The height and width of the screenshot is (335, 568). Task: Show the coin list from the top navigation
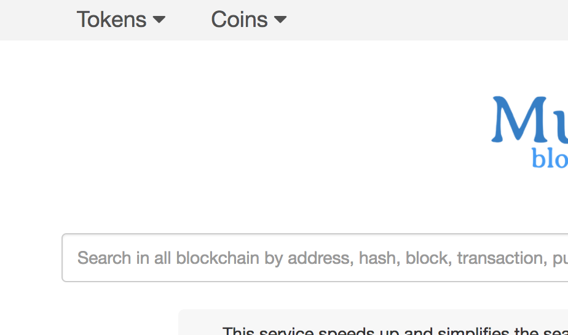tap(248, 20)
